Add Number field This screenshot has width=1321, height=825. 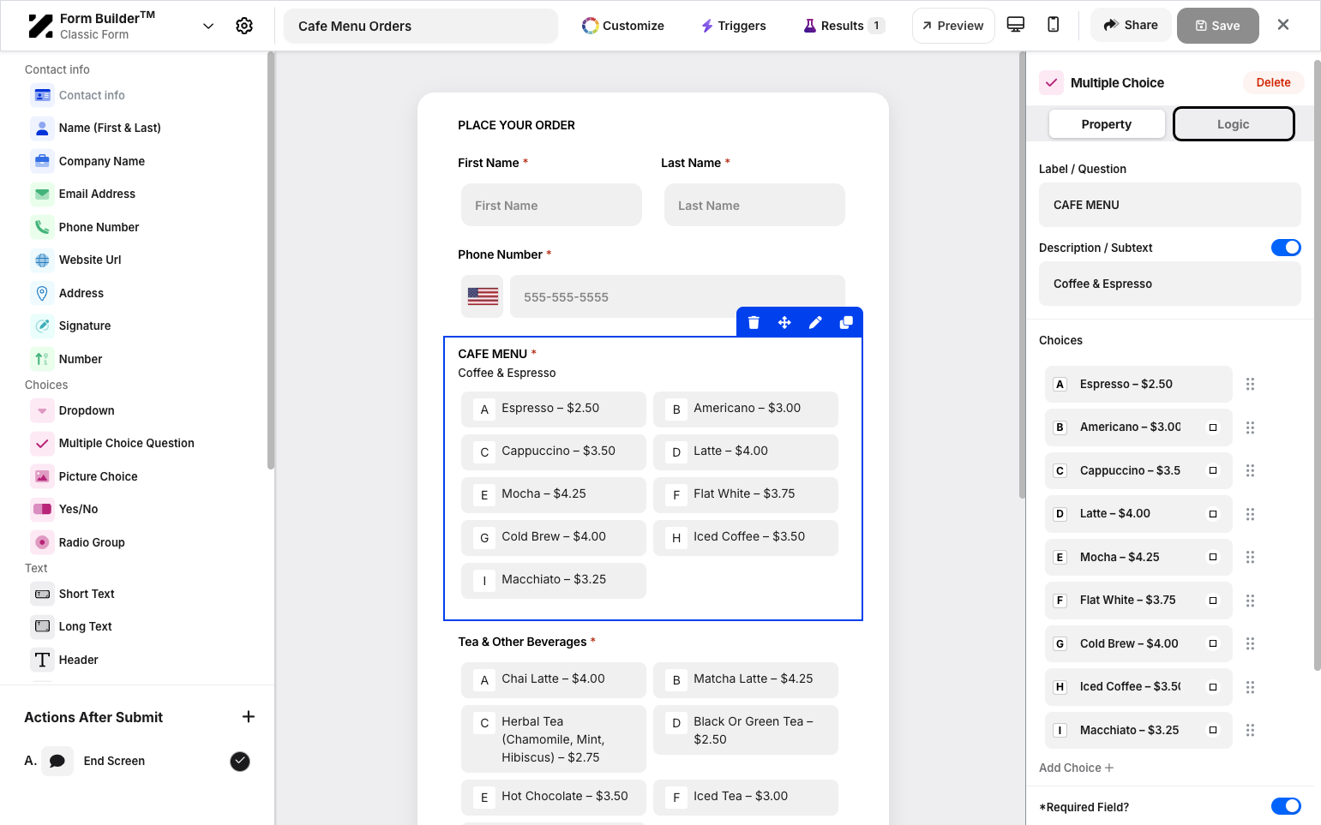pyautogui.click(x=66, y=359)
